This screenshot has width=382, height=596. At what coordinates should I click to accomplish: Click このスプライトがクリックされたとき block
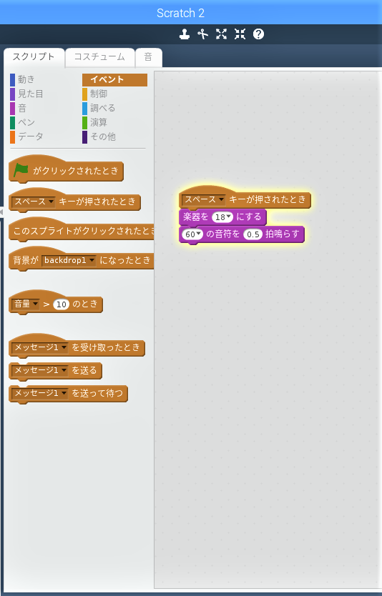[82, 231]
